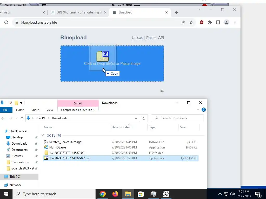Open a new Chrome tab

tap(176, 12)
